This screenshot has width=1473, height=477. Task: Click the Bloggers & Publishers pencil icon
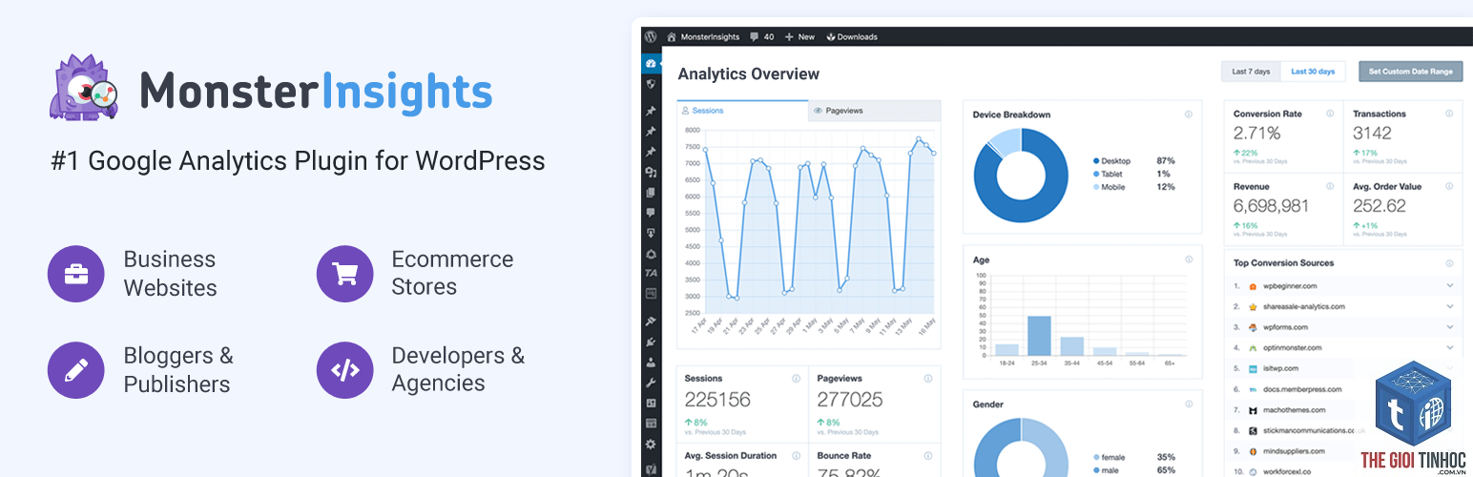point(76,369)
